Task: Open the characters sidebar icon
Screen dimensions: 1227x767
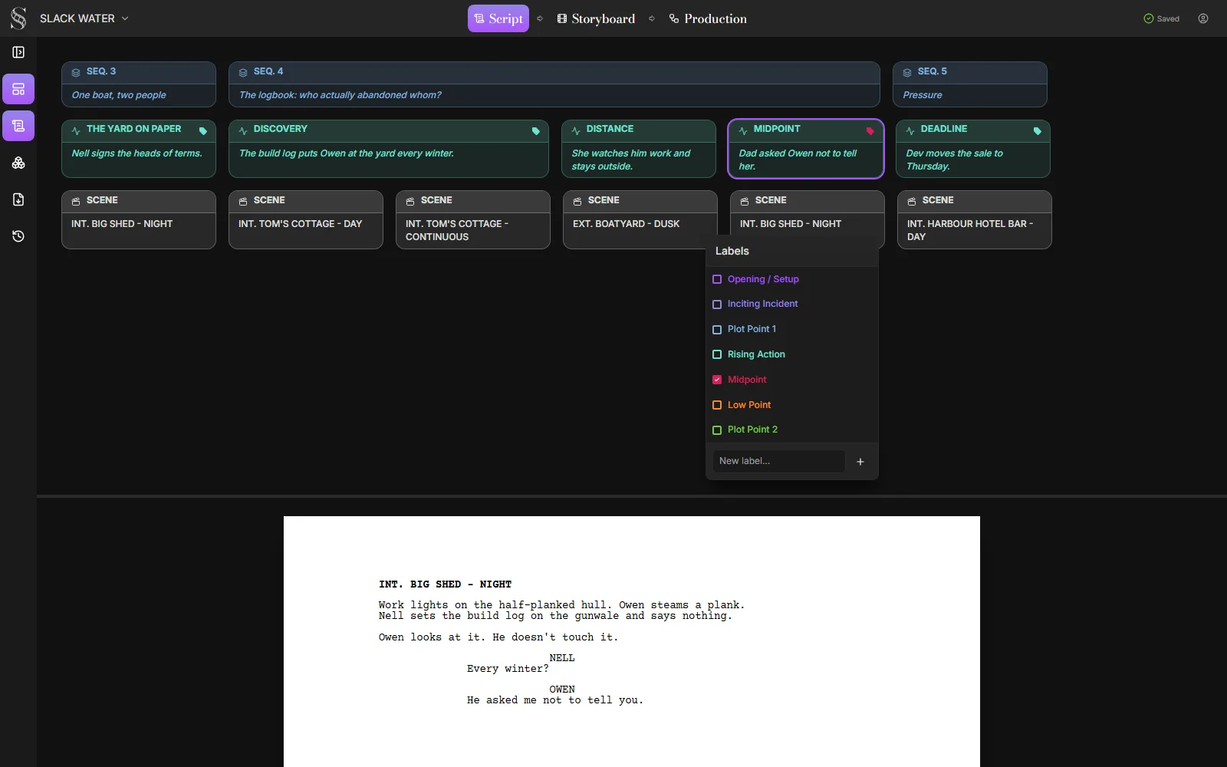Action: pos(18,163)
